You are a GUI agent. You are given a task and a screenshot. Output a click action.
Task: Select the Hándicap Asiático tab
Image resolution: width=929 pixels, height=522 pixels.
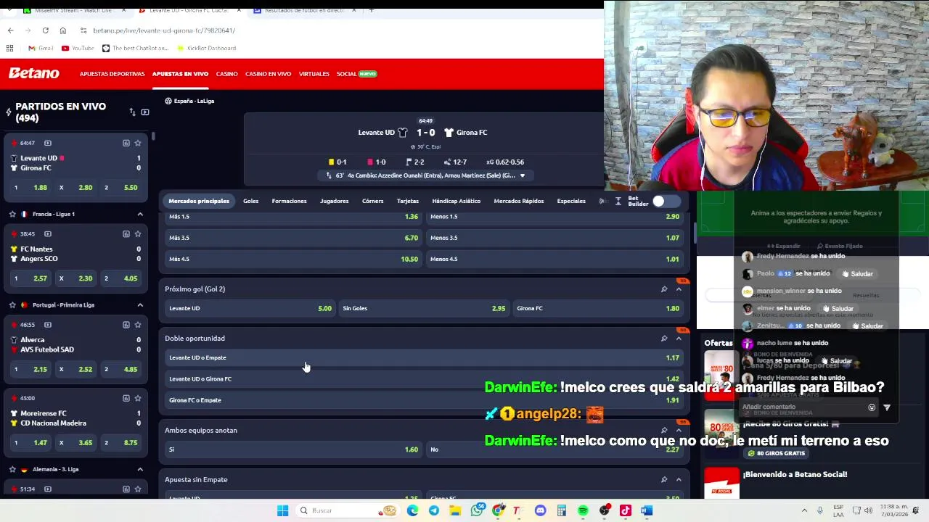pyautogui.click(x=456, y=201)
